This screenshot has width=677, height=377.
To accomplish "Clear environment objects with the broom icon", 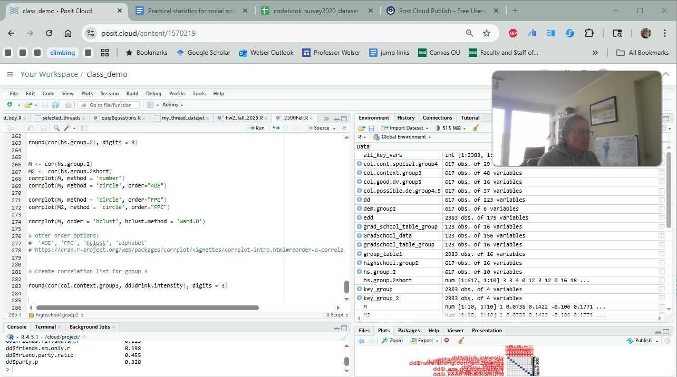I will tap(476, 128).
